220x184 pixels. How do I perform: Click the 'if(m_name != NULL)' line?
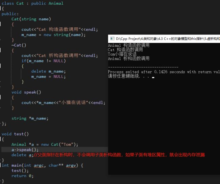coord(44,61)
